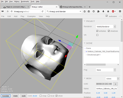The image size is (123, 98).
Task: Disable the antialias checkbox
Action: [97, 31]
